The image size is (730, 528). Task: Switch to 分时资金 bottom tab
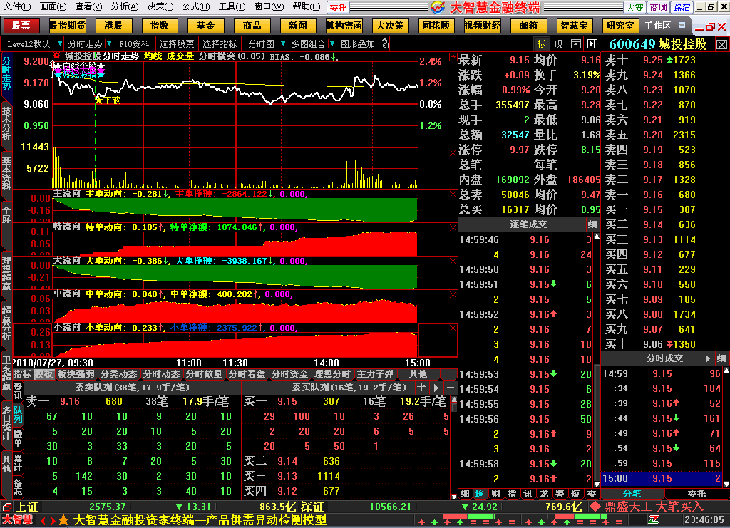(x=289, y=374)
